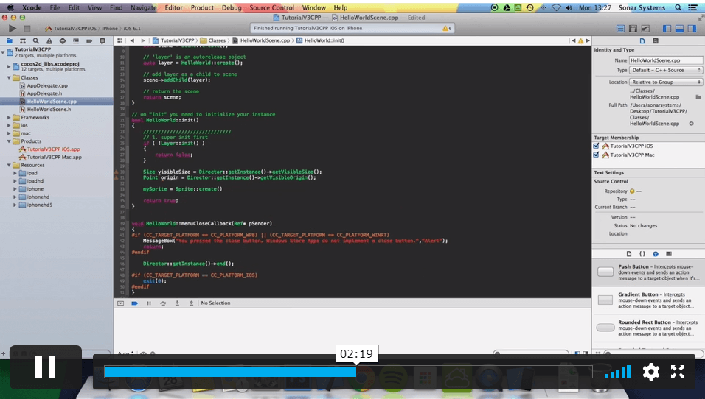Open the Debug menu
This screenshot has height=399, width=705.
pos(232,7)
